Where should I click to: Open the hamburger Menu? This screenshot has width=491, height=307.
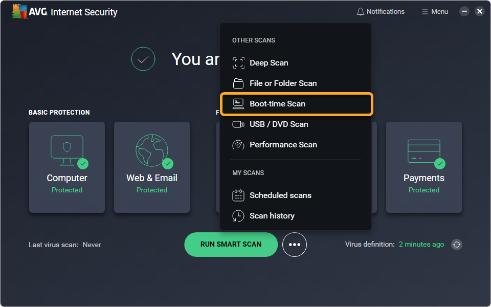[435, 12]
